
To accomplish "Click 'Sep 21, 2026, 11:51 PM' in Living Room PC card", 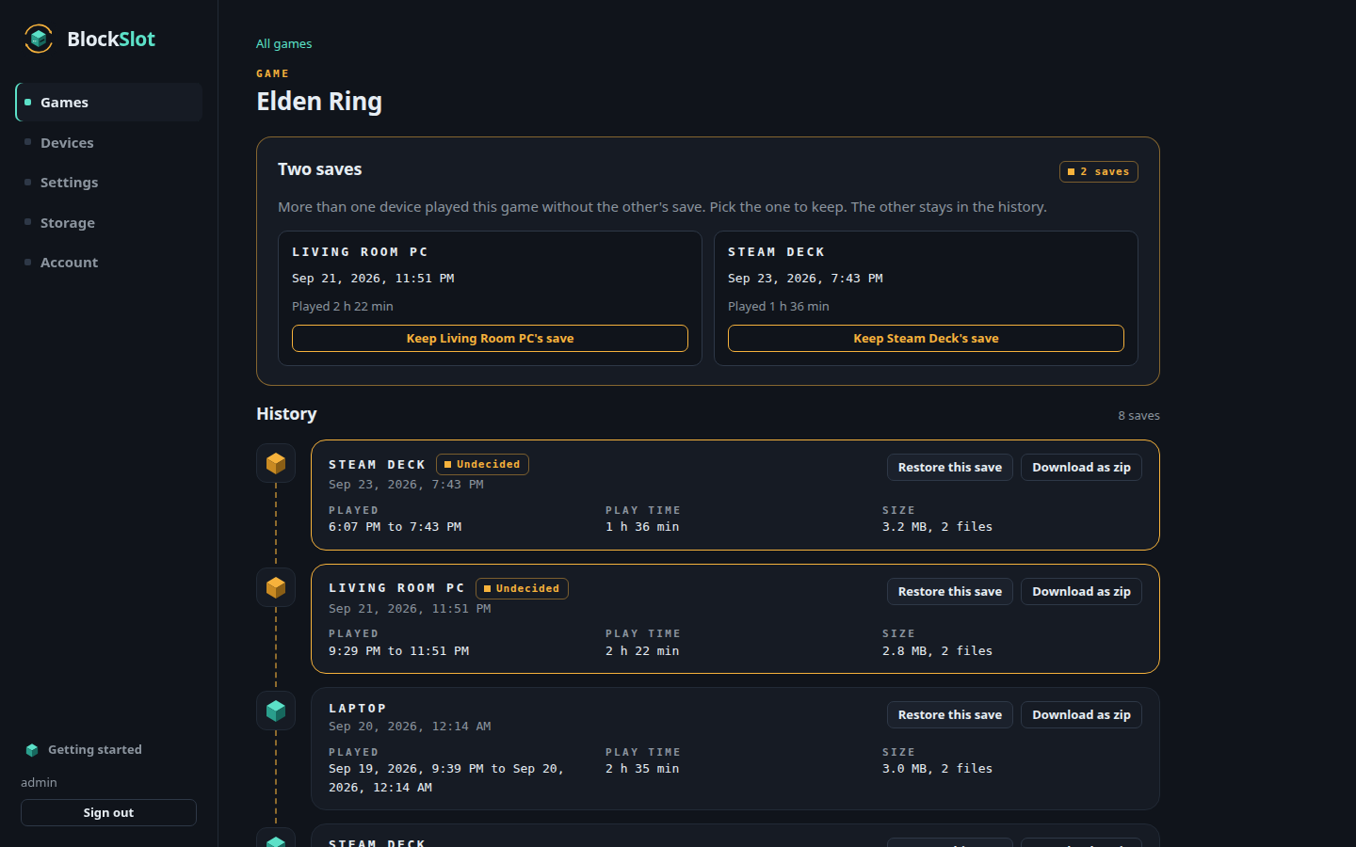I will click(373, 279).
